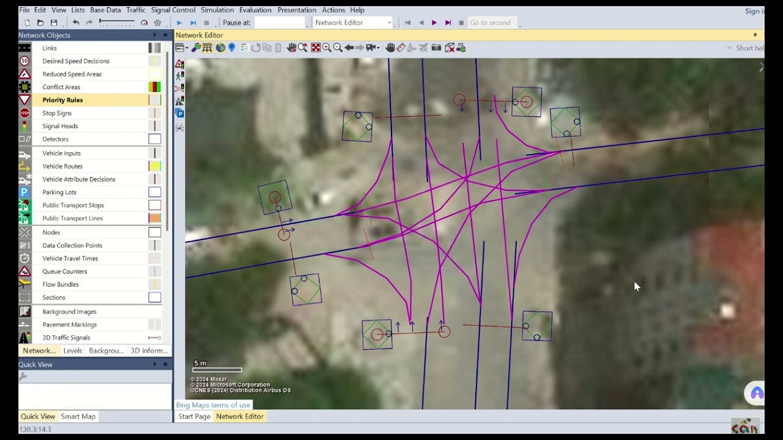Viewport: 783px width, 440px height.
Task: Toggle wireframe display icon
Action: pos(207,48)
